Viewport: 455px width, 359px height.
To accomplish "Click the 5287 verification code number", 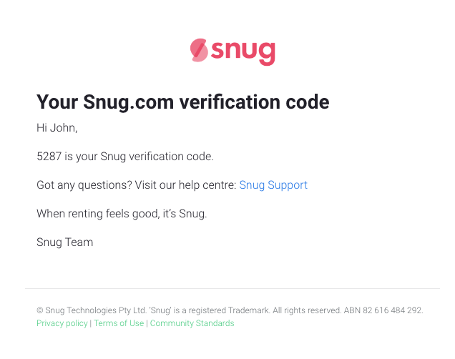I will (x=49, y=157).
